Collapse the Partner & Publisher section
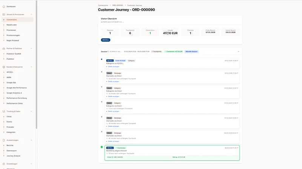This screenshot has width=302, height=169. coord(31,48)
